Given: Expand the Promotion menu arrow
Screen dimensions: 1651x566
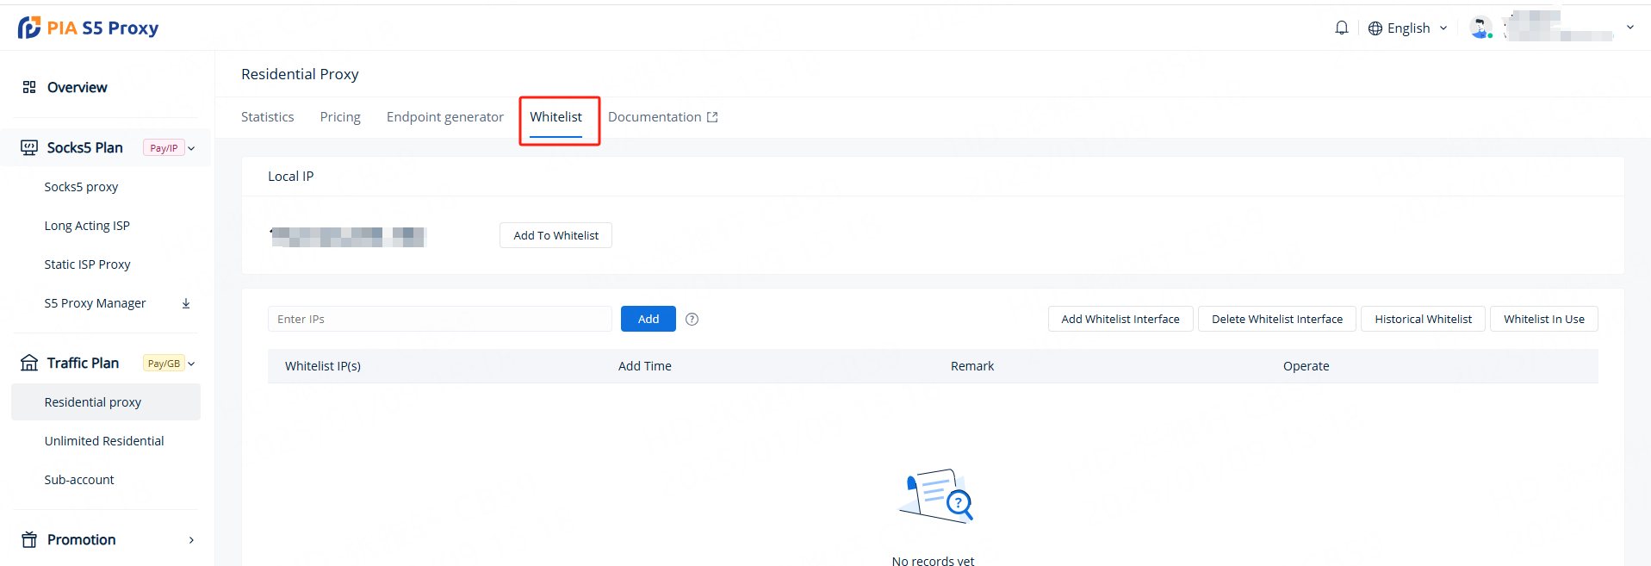Looking at the screenshot, I should pyautogui.click(x=191, y=540).
